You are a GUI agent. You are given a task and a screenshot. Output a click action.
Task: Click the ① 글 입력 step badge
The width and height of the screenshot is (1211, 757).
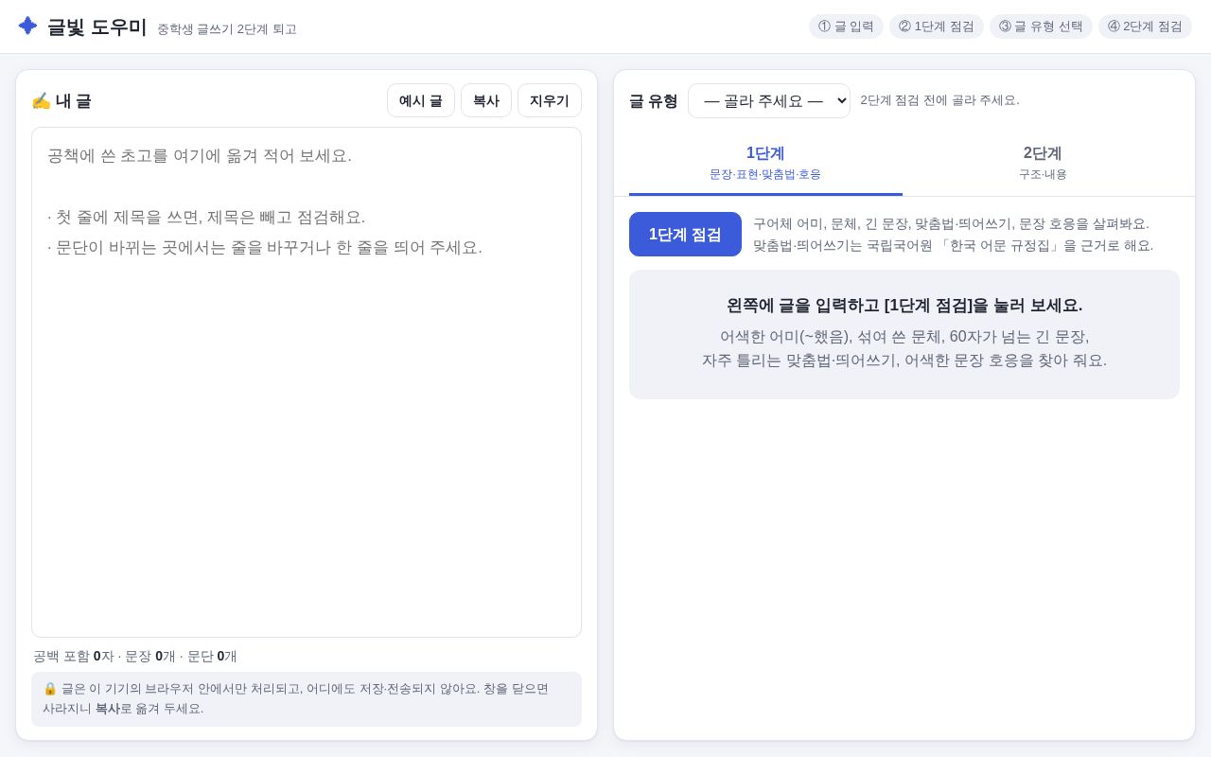coord(846,26)
